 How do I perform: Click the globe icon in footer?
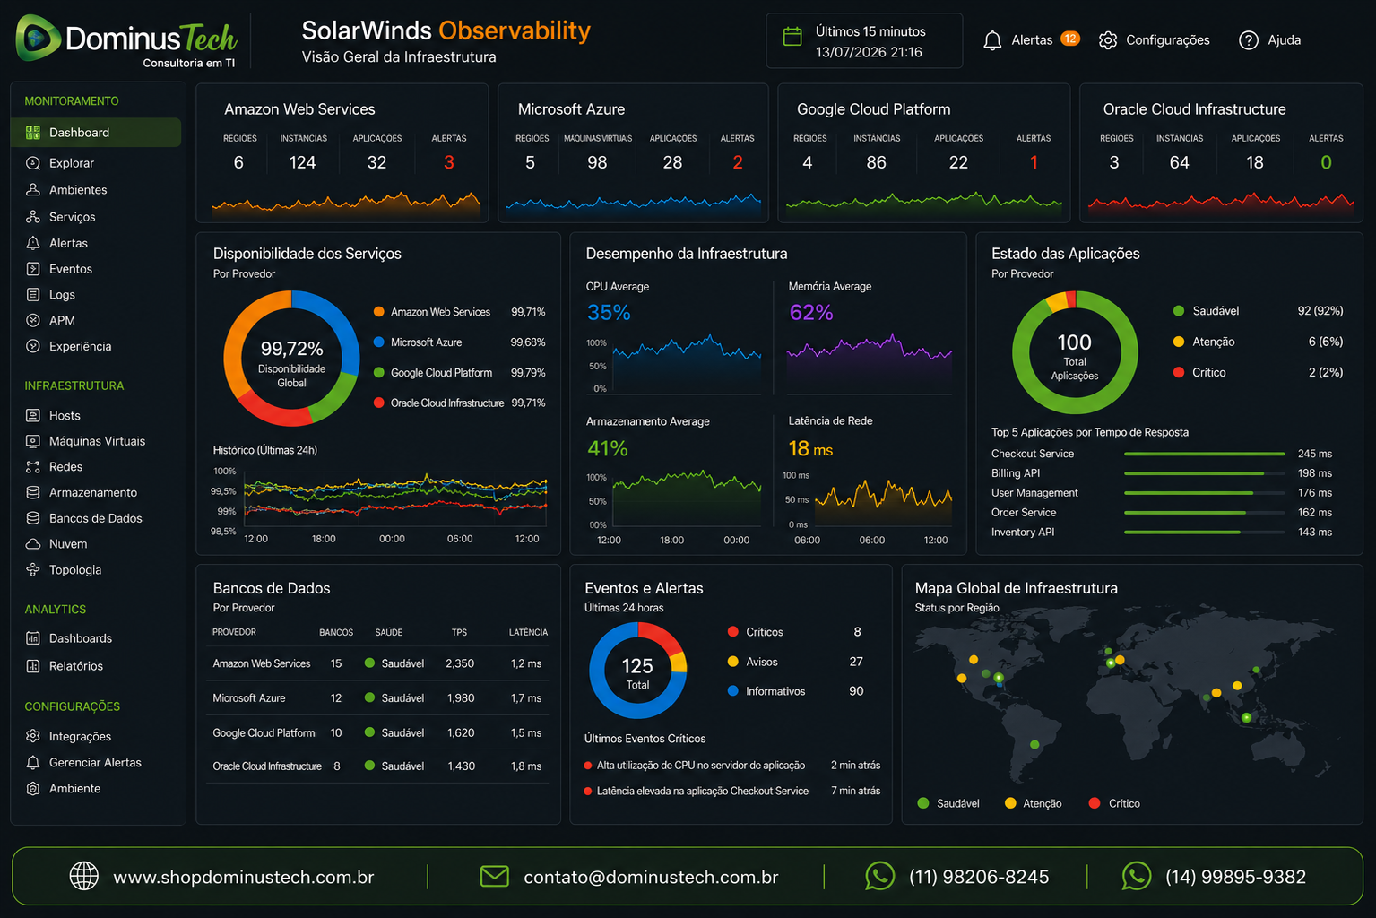(x=84, y=876)
